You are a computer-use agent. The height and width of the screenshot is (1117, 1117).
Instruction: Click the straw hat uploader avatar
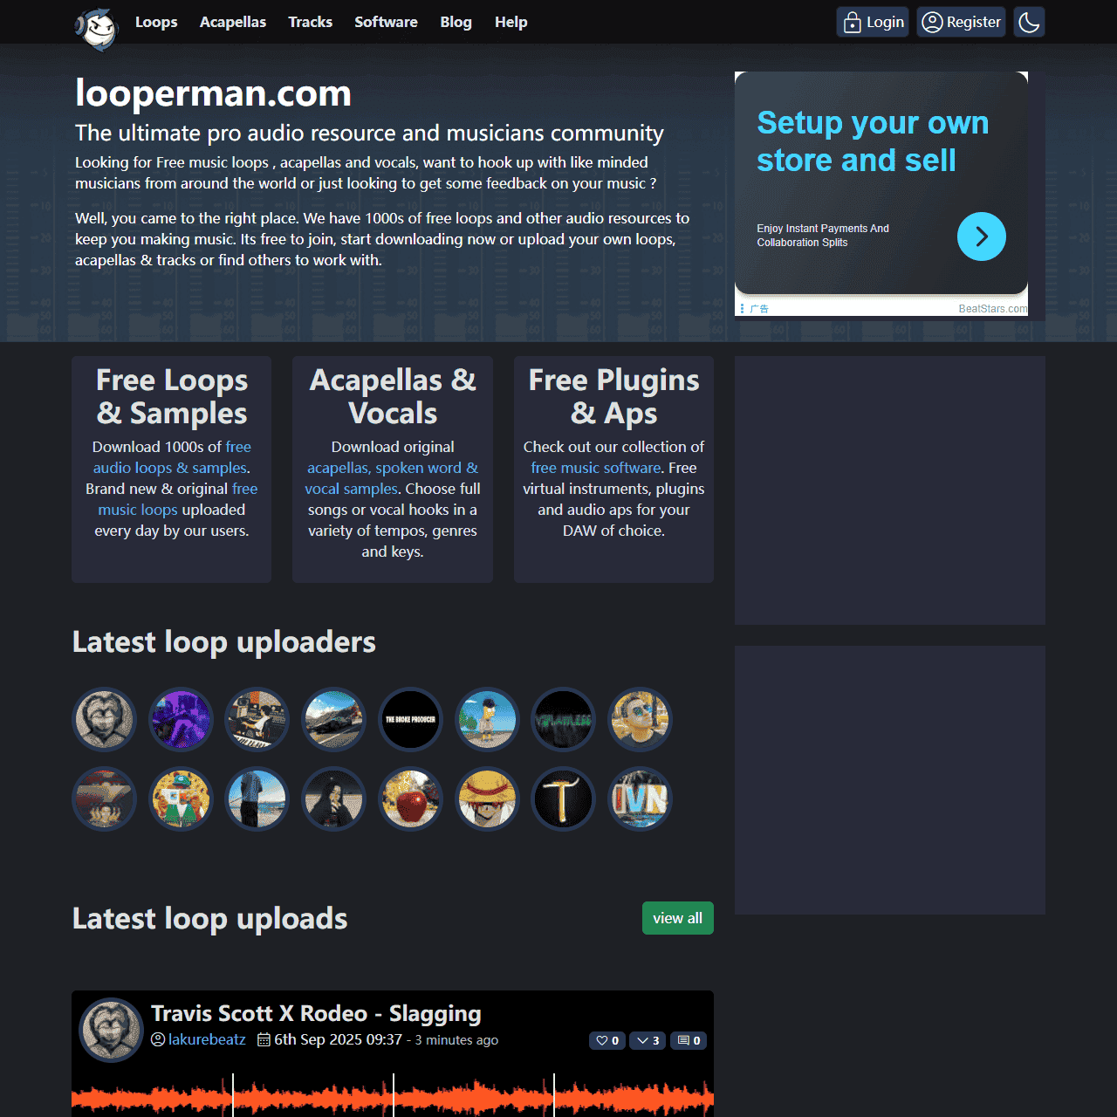coord(487,798)
